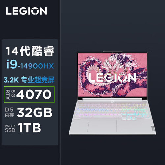Image resolution: width=165 pixels, height=165 pixels.
Task: Click the LEGION logo at top left
Action: pos(26,11)
